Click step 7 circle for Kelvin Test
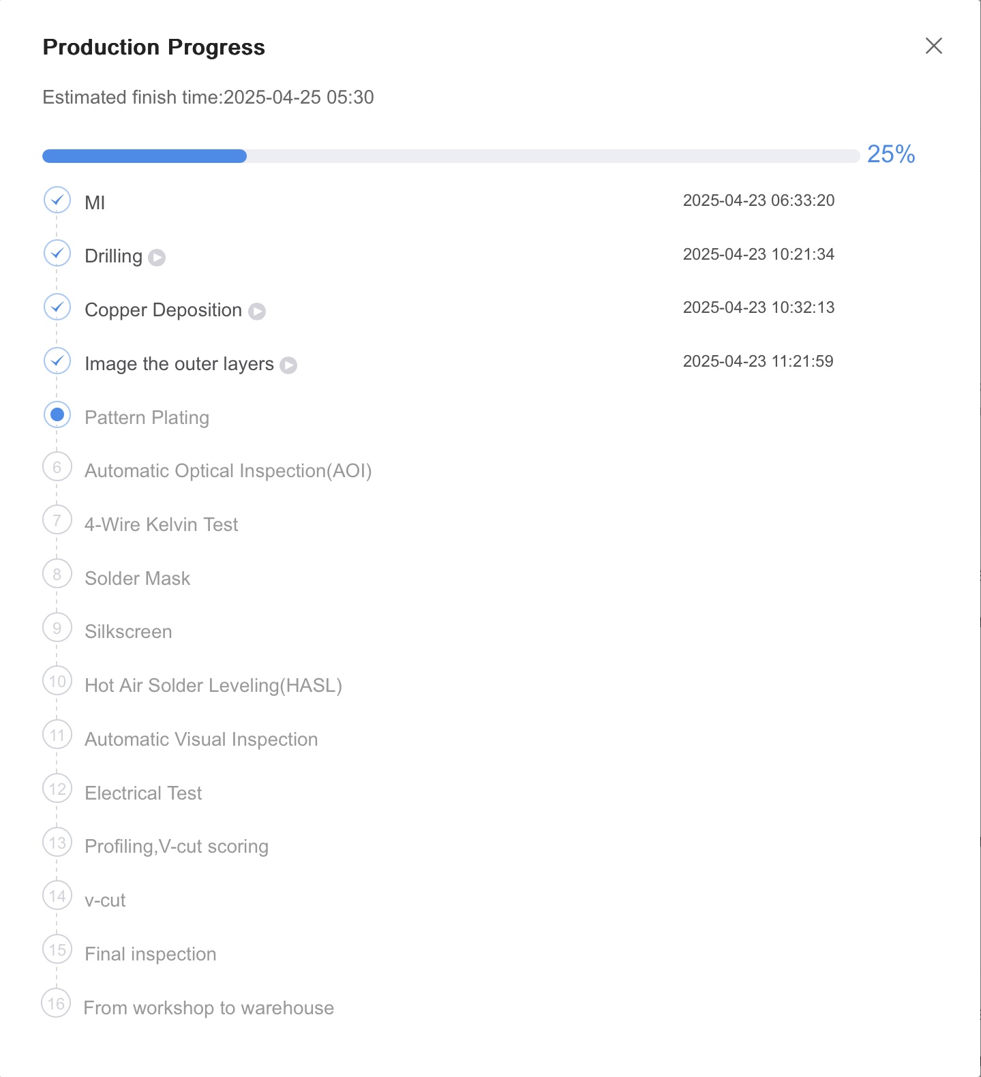The image size is (981, 1077). click(57, 521)
